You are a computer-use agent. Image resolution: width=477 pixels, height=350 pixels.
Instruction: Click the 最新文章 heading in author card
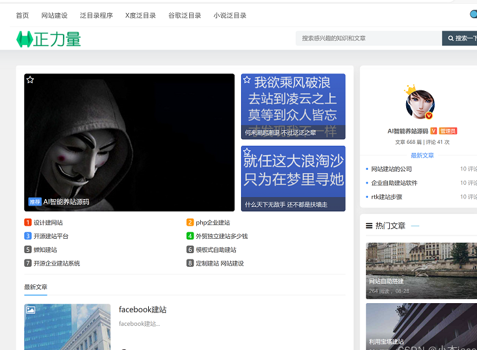pos(422,155)
